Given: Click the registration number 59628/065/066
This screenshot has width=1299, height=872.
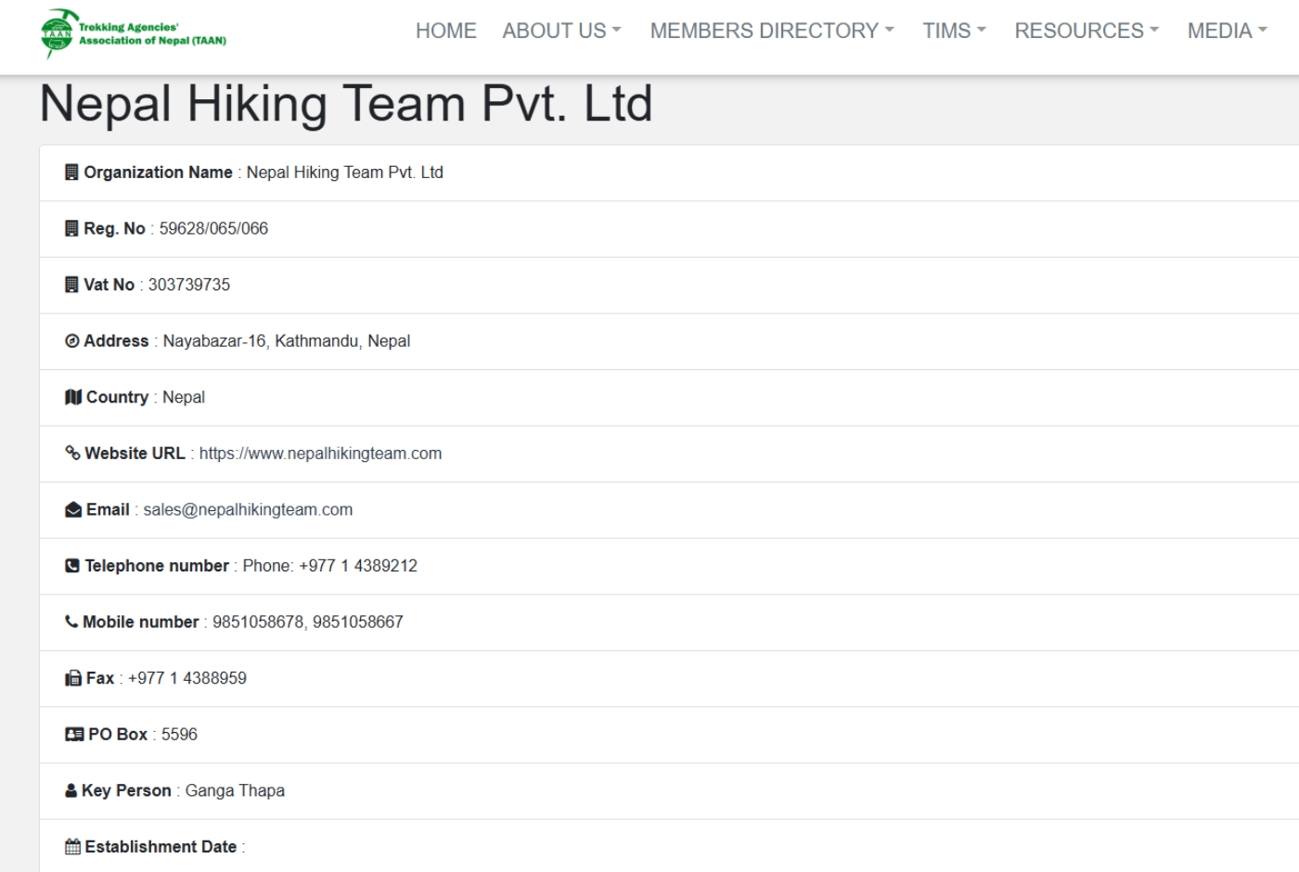Looking at the screenshot, I should coord(213,228).
